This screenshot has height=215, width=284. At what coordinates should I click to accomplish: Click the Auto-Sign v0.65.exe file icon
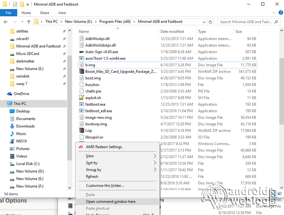[82, 52]
